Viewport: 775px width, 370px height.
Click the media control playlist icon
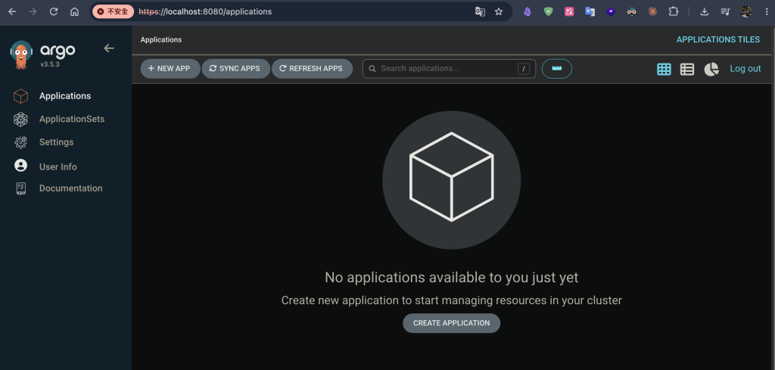[725, 11]
